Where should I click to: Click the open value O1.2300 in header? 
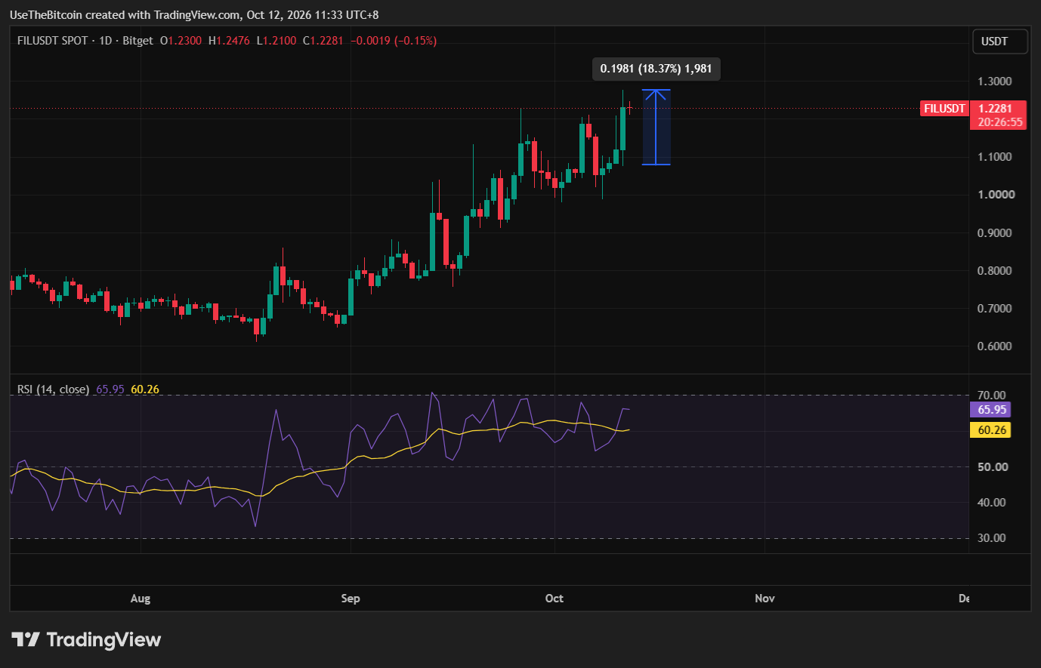[x=181, y=41]
